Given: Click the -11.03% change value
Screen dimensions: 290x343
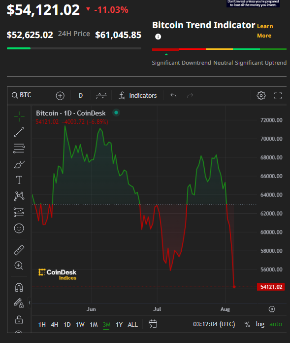Looking at the screenshot, I should pyautogui.click(x=111, y=10).
